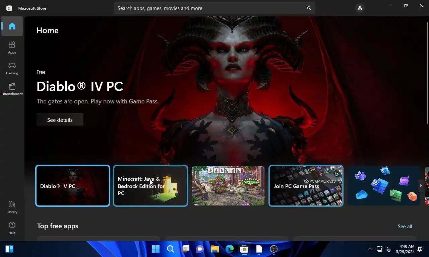Open OBS Studio from taskbar
Screen dimensions: 429x257
point(274,249)
